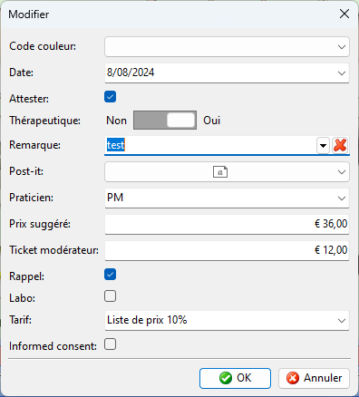Open the Remarque suggestions arrow

(323, 146)
